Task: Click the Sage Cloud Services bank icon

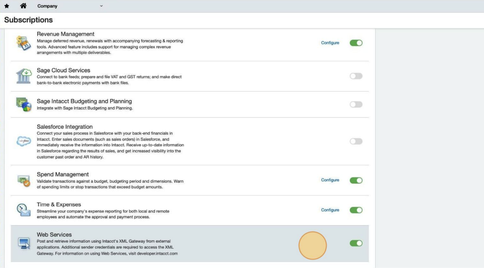Action: tap(24, 76)
